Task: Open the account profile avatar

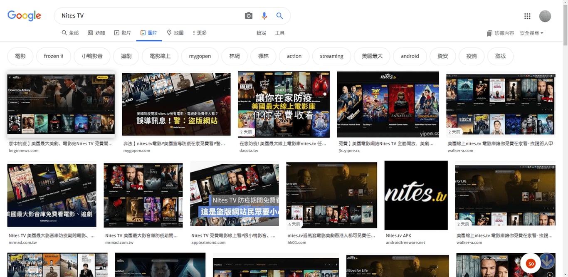Action: [x=545, y=16]
